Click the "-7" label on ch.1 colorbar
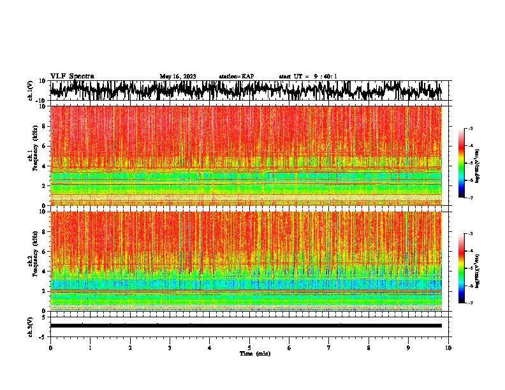 [470, 198]
